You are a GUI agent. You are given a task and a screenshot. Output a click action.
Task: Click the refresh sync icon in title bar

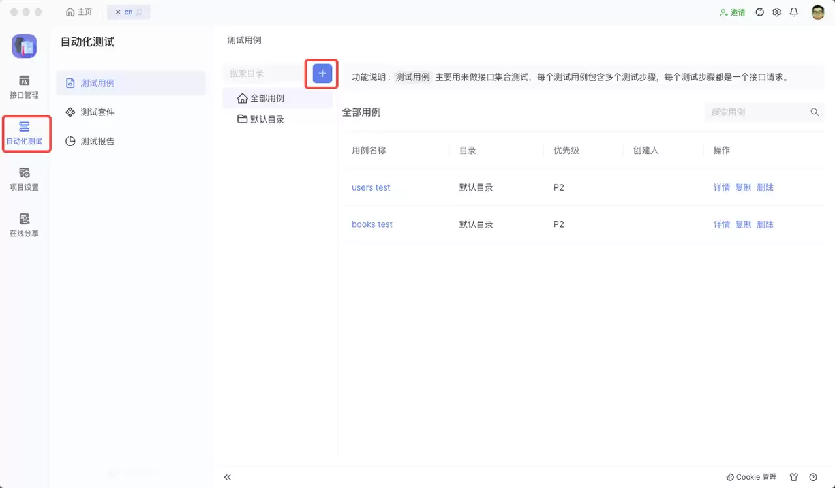pyautogui.click(x=759, y=12)
